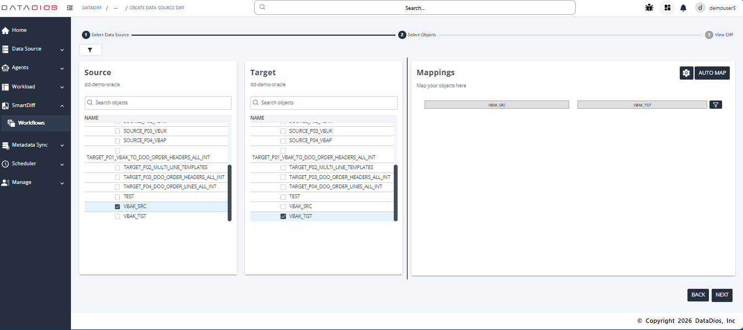Image resolution: width=743 pixels, height=330 pixels.
Task: Select the Agents sidebar entry
Action: (21, 68)
